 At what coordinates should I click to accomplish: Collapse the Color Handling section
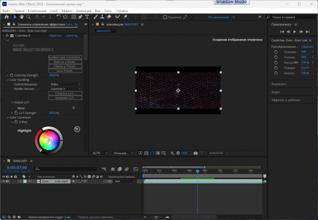[7, 80]
